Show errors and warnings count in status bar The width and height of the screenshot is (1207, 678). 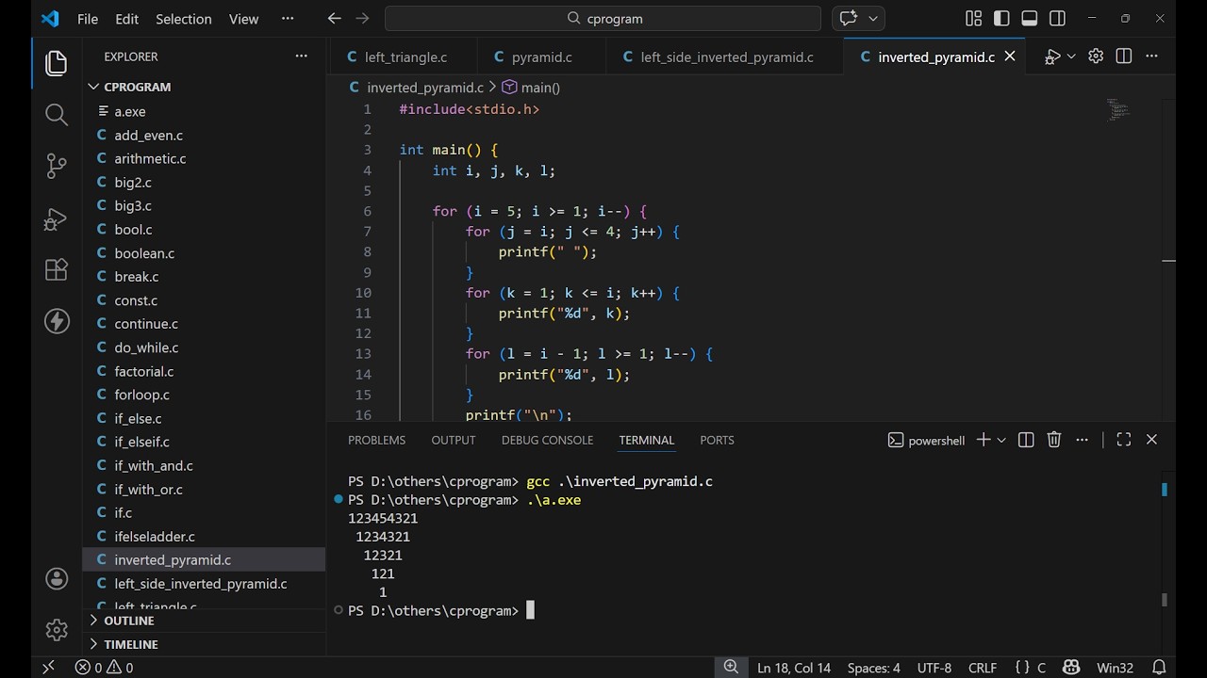tap(104, 668)
